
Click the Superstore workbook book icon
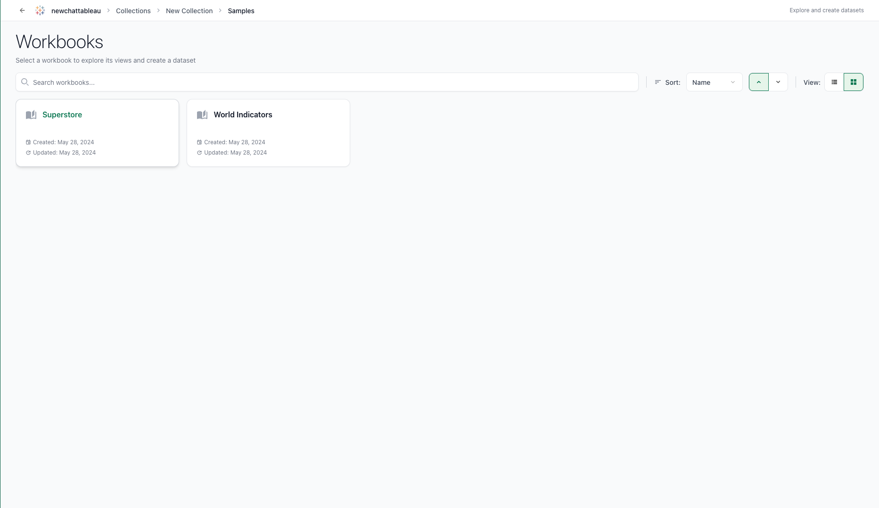point(31,115)
